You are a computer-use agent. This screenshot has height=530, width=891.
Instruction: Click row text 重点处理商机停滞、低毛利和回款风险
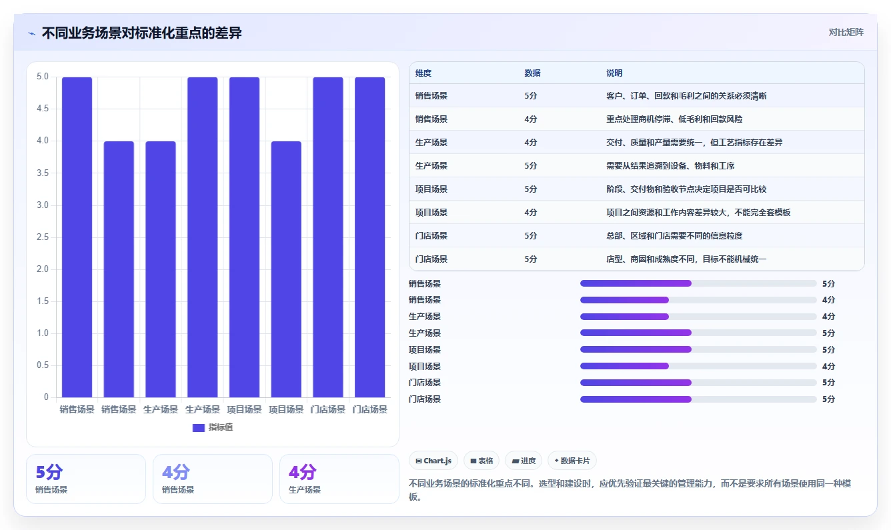(674, 119)
